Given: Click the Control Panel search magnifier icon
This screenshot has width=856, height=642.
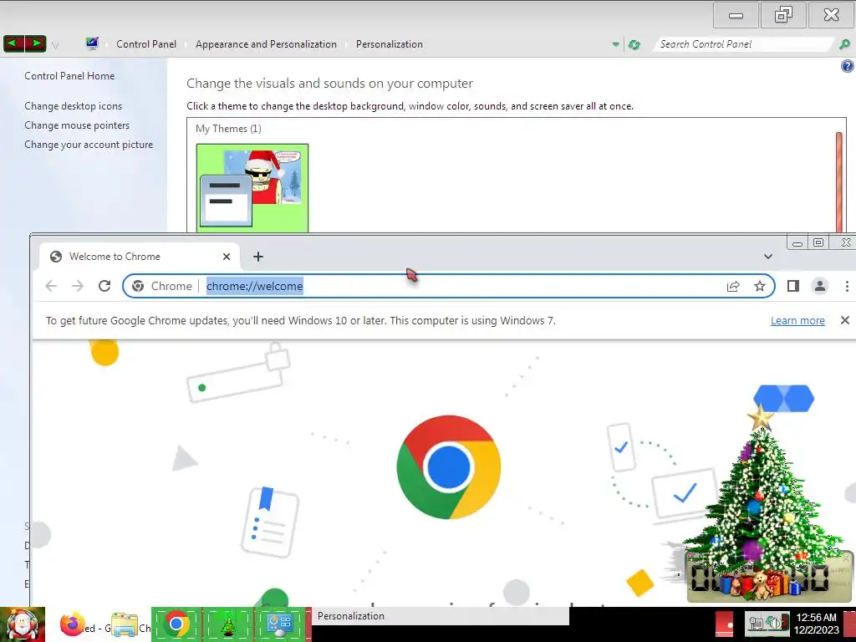Looking at the screenshot, I should [x=844, y=44].
